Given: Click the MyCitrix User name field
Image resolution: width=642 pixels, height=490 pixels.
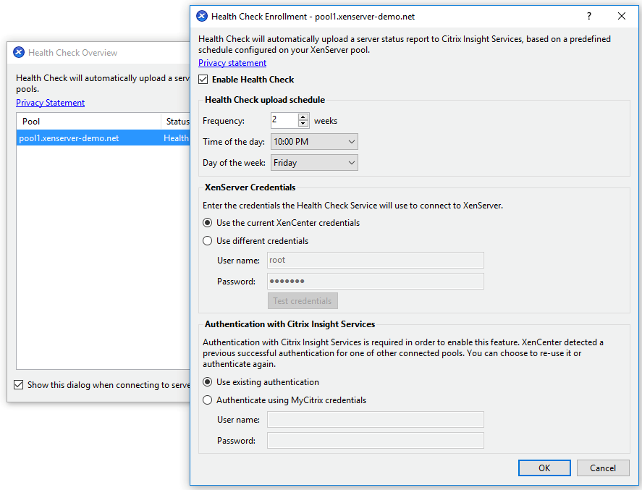Looking at the screenshot, I should point(376,420).
